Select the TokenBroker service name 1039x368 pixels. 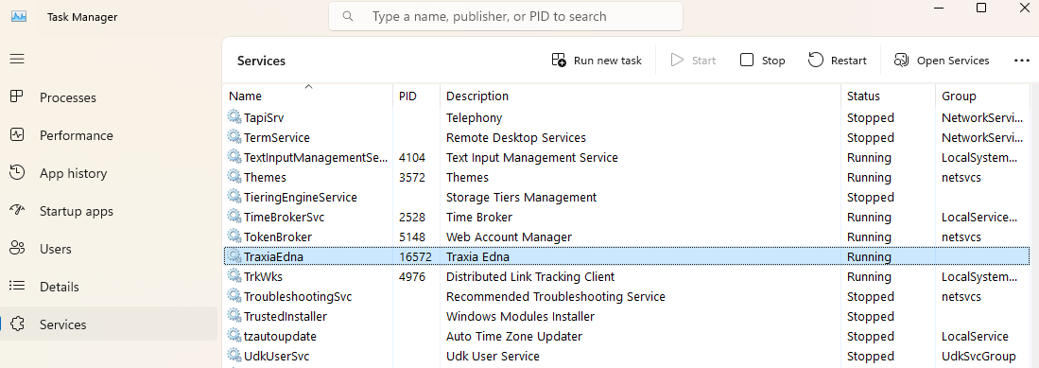point(278,237)
